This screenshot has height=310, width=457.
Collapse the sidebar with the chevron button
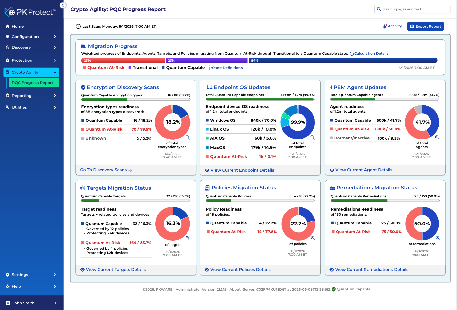coord(62,5)
